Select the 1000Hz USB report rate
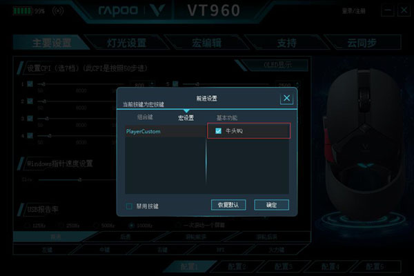Image resolution: width=414 pixels, height=276 pixels. [x=131, y=226]
